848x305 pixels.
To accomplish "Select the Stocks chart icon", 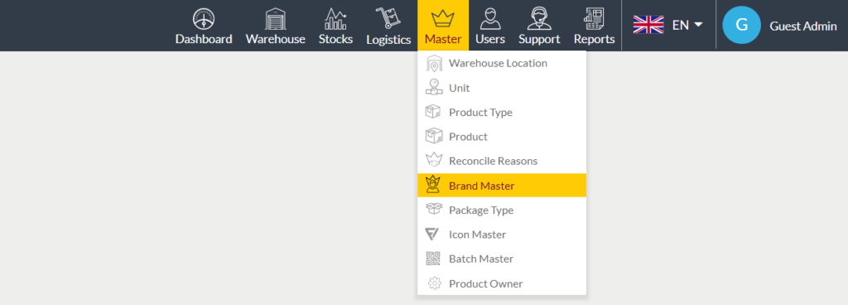I will [335, 19].
